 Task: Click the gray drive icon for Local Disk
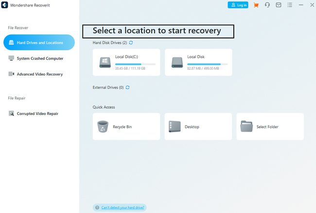(177, 62)
